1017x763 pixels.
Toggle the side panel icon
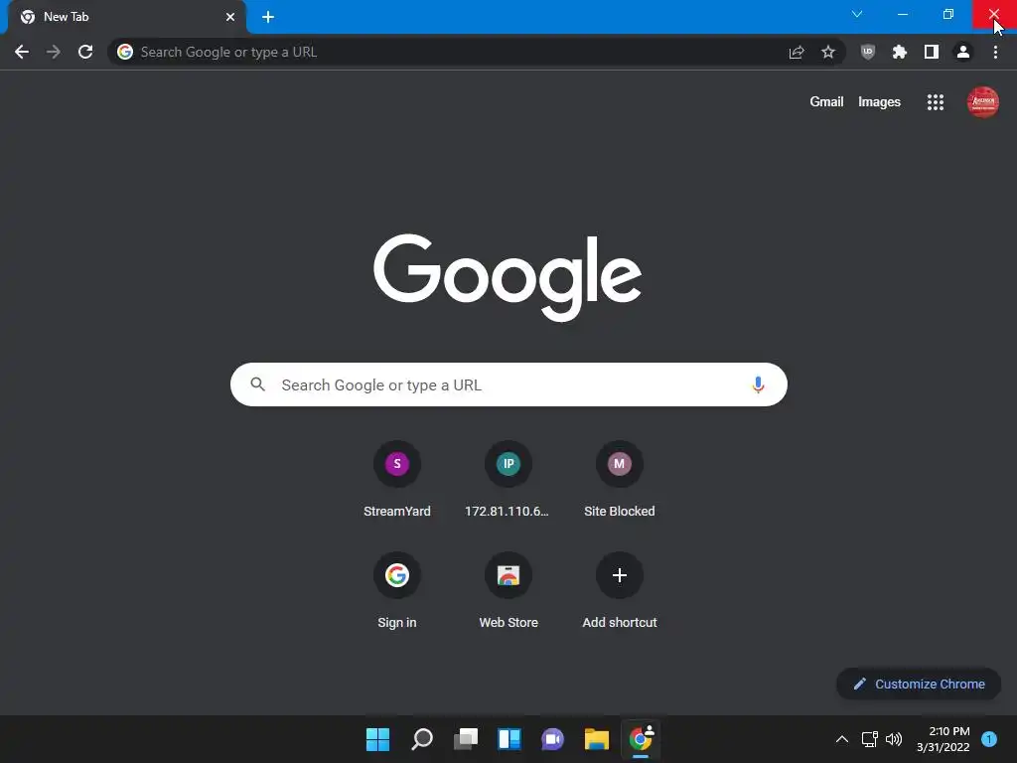932,52
